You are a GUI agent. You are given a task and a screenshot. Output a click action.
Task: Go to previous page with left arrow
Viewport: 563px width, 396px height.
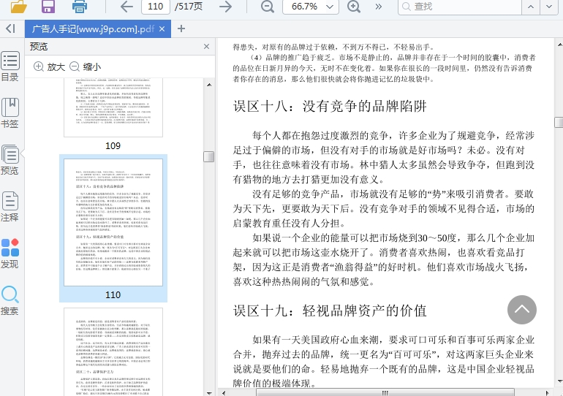pyautogui.click(x=126, y=7)
